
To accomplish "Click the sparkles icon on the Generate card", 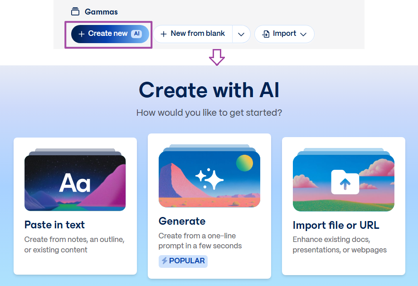I will coord(210,179).
